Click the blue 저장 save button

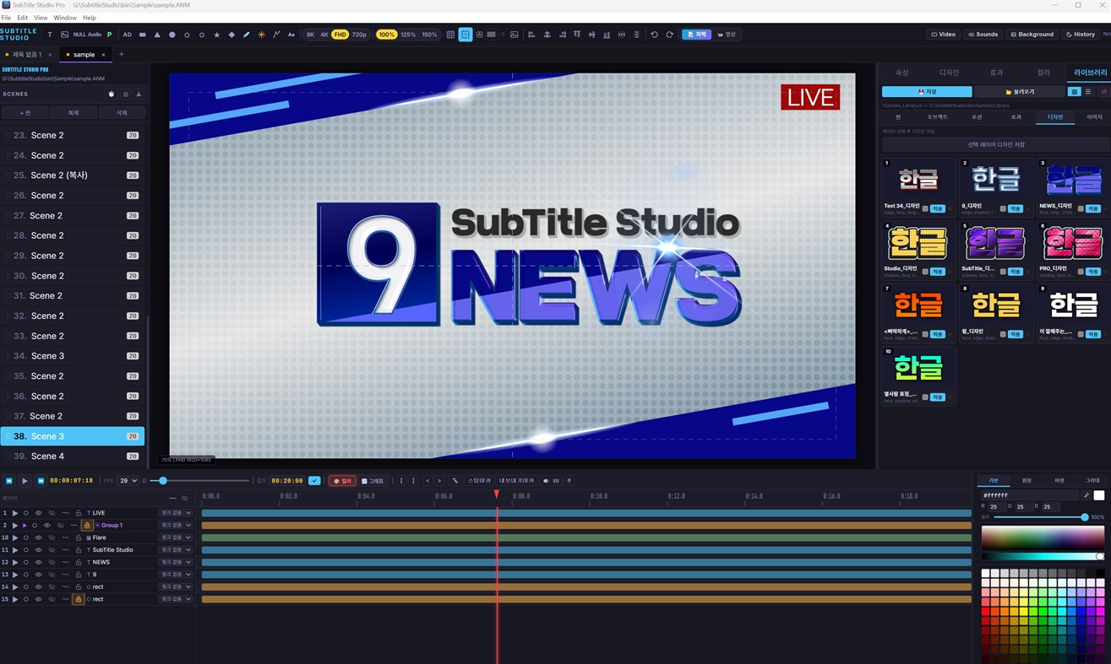click(927, 91)
